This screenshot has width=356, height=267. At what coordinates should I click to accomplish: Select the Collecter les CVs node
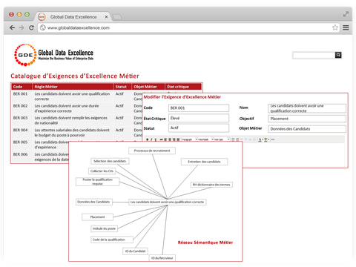point(102,171)
